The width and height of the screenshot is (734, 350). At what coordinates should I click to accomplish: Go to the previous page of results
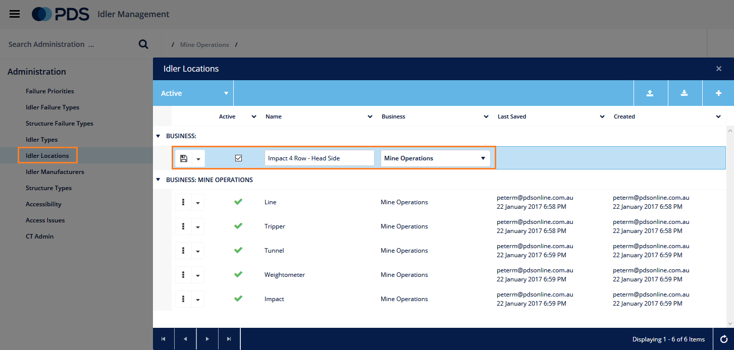point(185,339)
